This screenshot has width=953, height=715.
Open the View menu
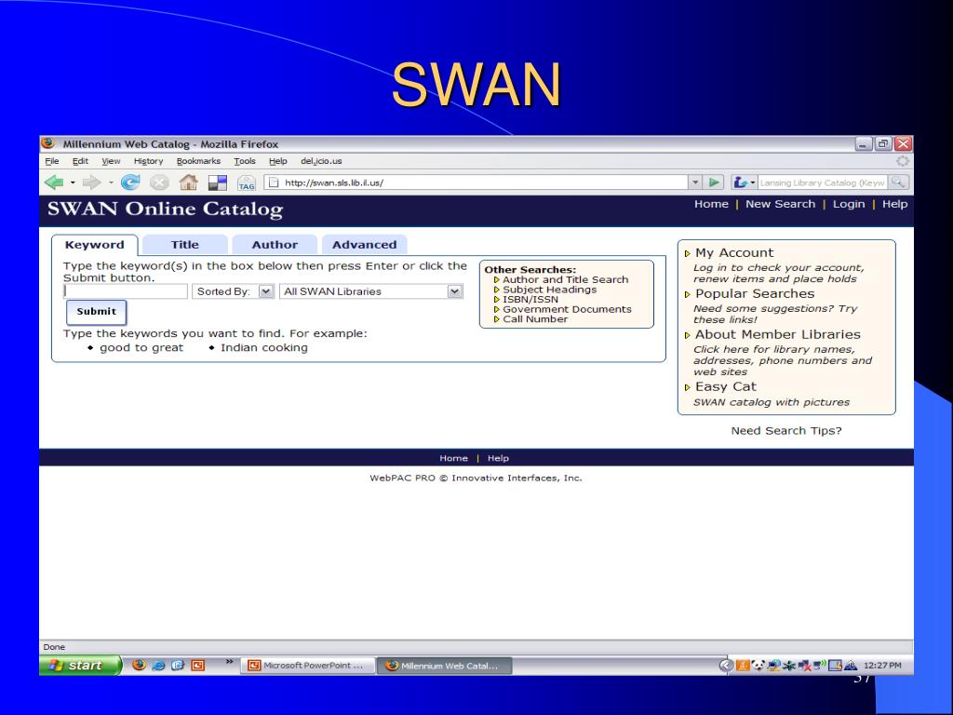[111, 161]
